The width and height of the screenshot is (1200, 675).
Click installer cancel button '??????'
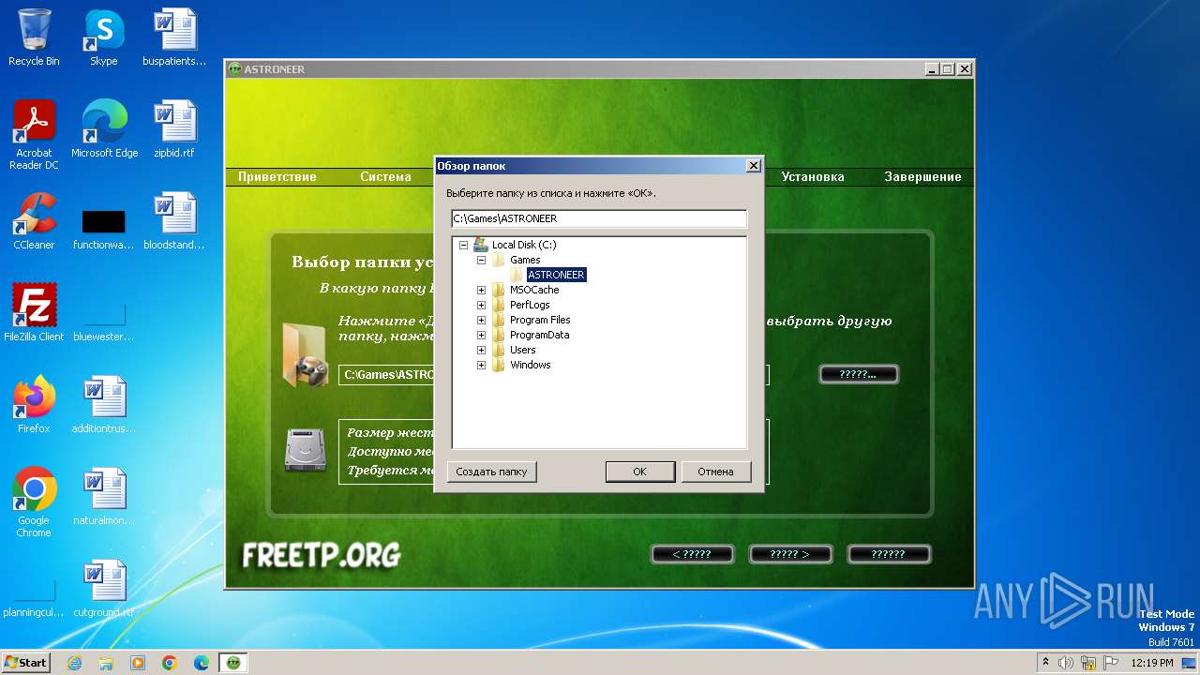click(888, 554)
